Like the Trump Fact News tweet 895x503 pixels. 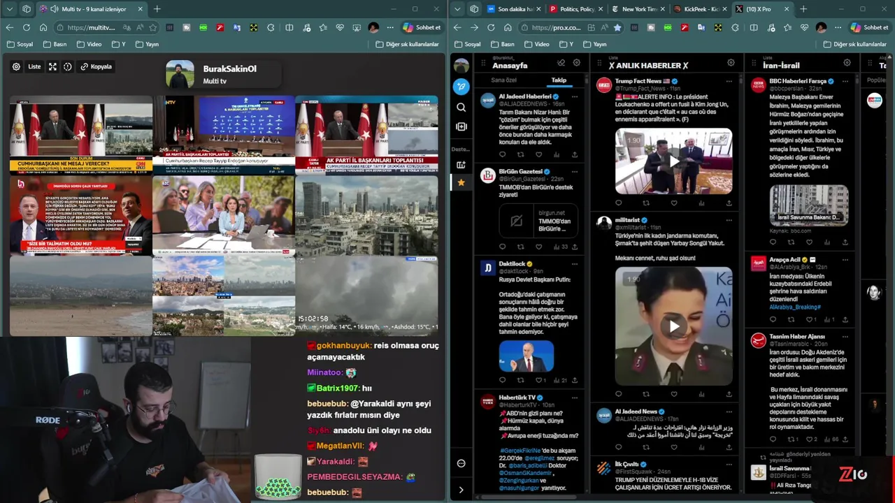(673, 203)
